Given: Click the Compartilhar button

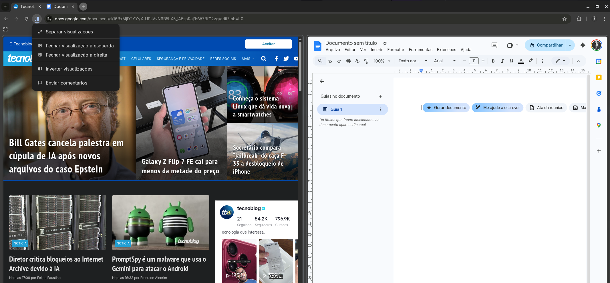Looking at the screenshot, I should click(546, 45).
